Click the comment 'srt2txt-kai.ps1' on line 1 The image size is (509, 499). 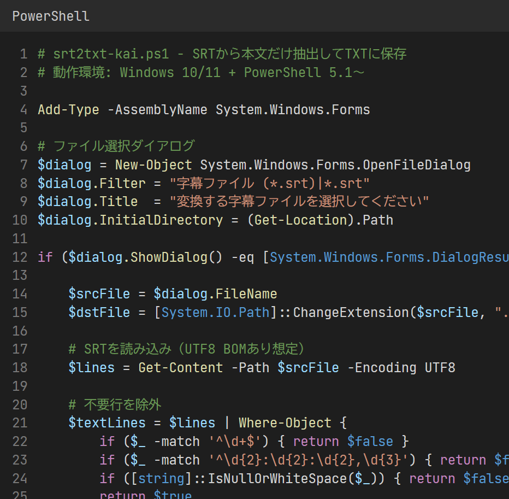click(111, 54)
